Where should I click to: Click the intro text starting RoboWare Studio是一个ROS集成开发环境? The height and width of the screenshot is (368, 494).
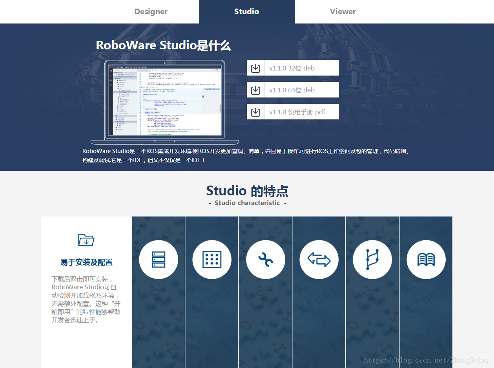click(246, 155)
